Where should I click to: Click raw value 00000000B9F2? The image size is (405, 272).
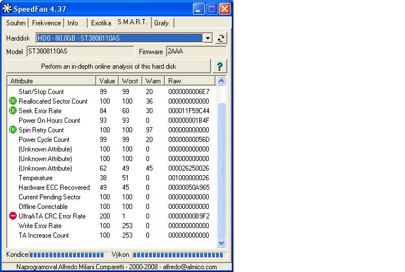pyautogui.click(x=189, y=216)
